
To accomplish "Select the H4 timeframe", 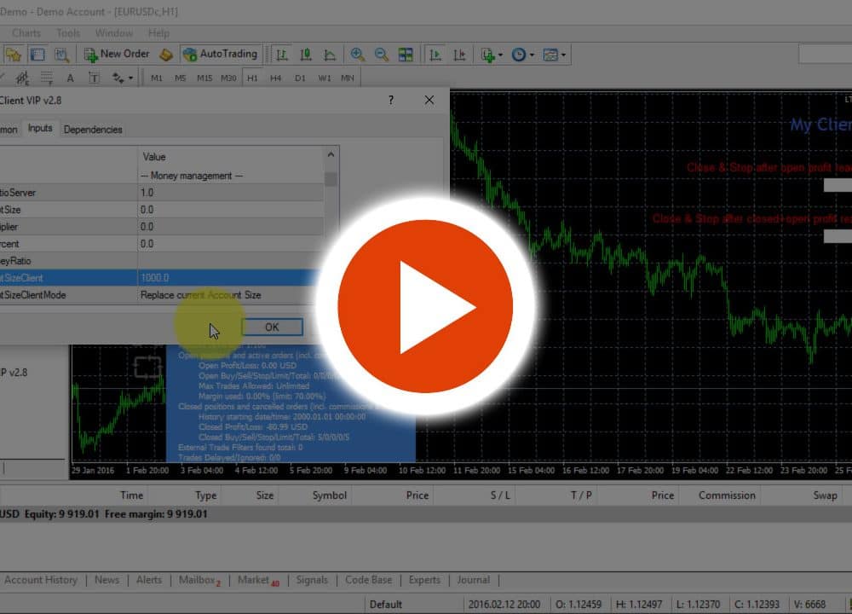I will point(275,78).
